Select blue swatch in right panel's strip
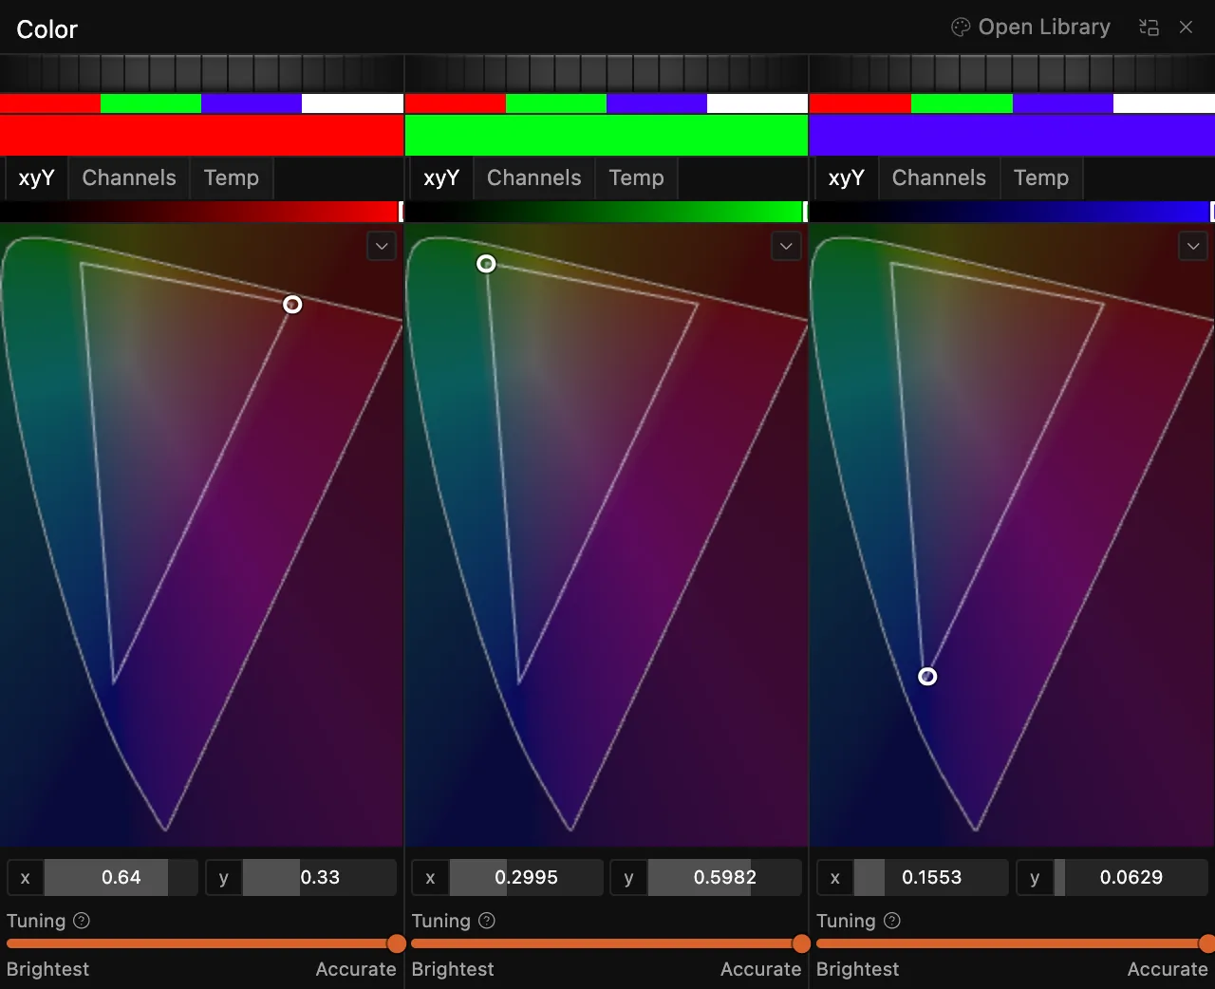1215x989 pixels. 1063,103
